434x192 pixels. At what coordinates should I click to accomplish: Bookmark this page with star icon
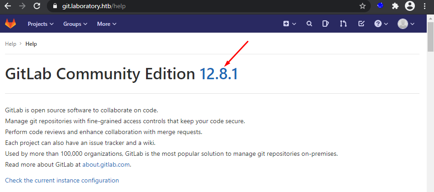[363, 6]
